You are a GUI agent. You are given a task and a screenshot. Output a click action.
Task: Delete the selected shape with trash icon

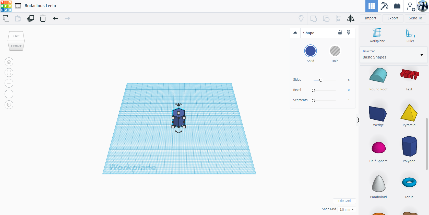pyautogui.click(x=43, y=18)
